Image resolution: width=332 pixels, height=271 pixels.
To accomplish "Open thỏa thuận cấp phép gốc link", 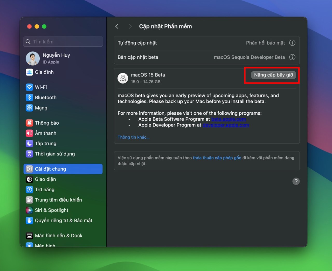I will (217, 158).
